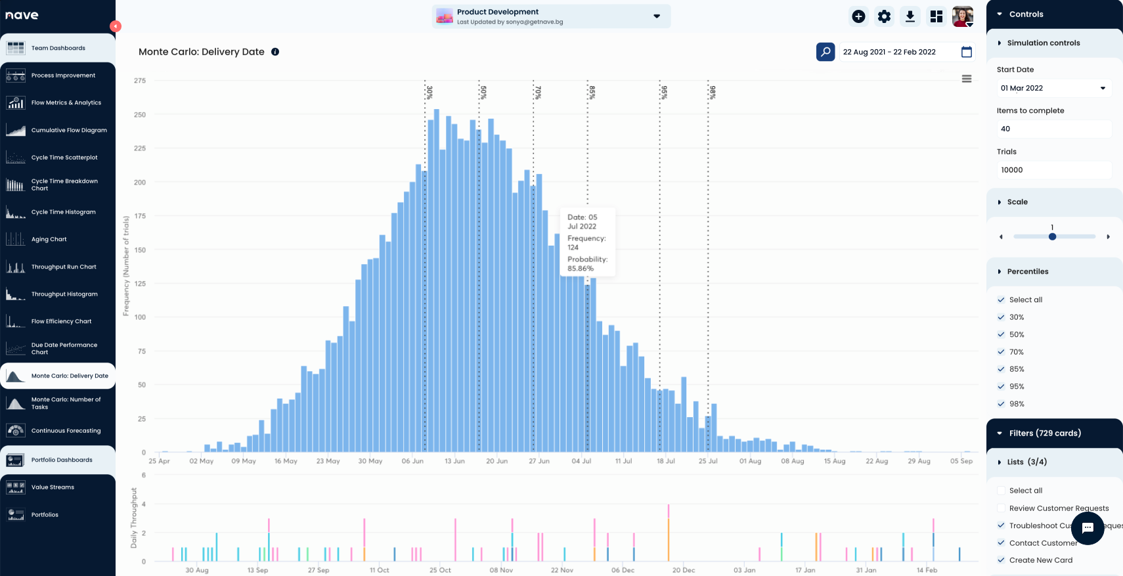Open Portfolio Dashboards icon

pyautogui.click(x=16, y=460)
